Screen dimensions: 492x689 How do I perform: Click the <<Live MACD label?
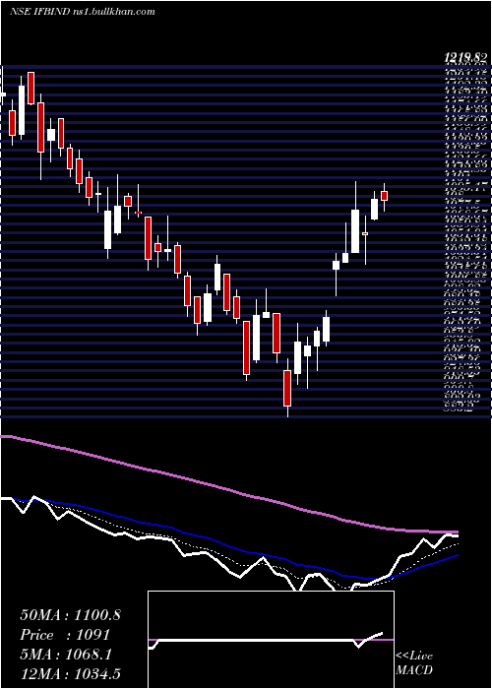coord(414,663)
